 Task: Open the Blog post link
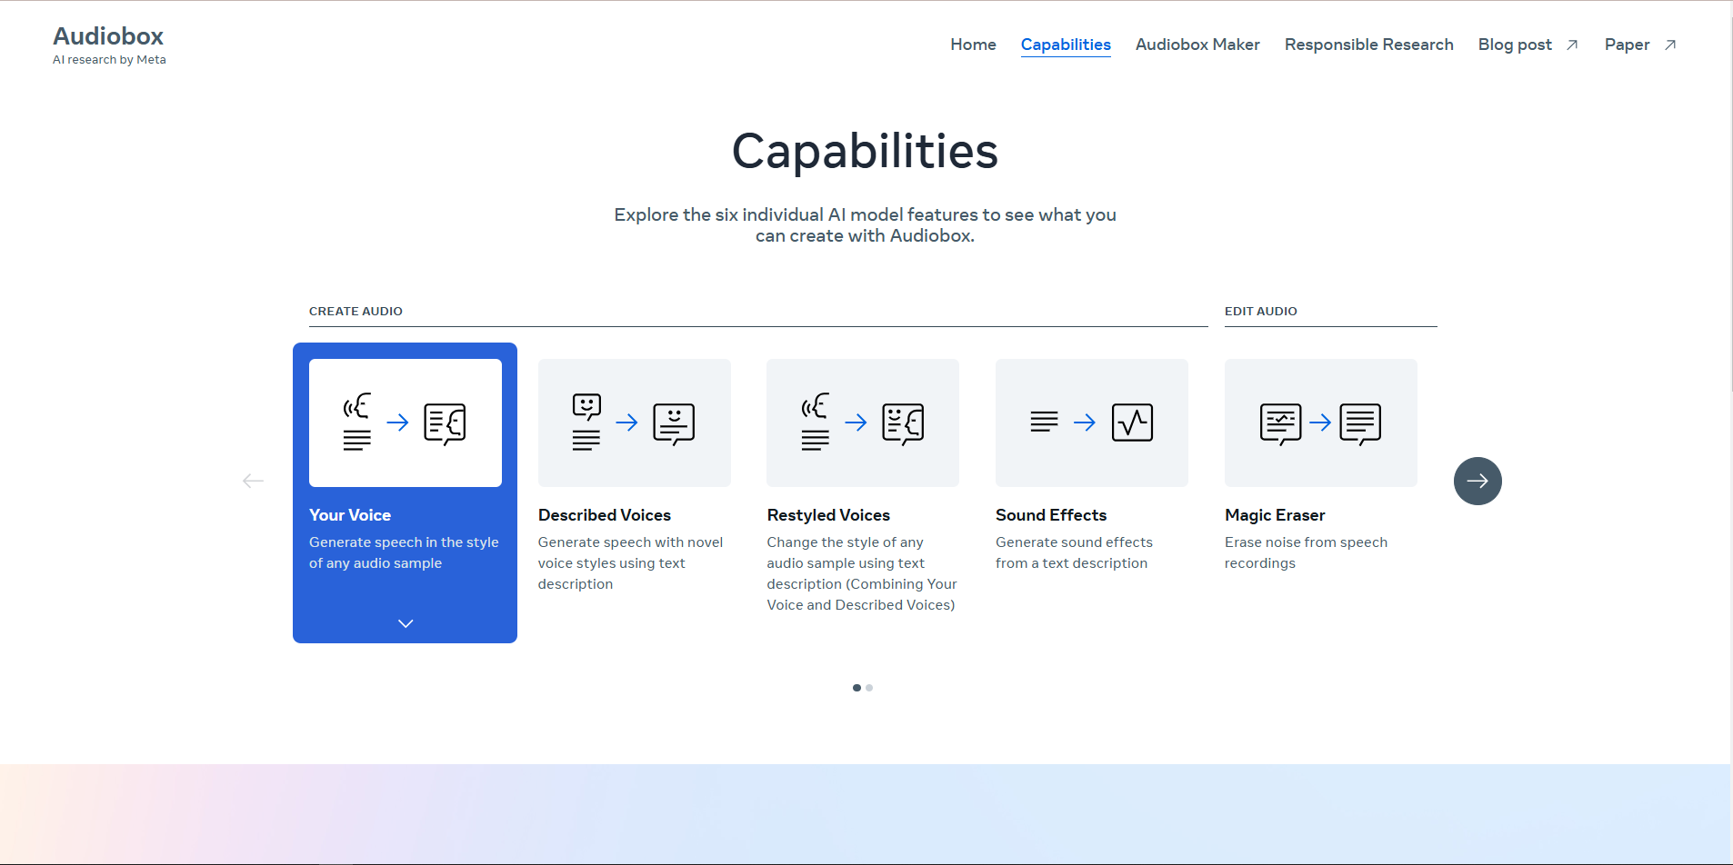tap(1515, 45)
